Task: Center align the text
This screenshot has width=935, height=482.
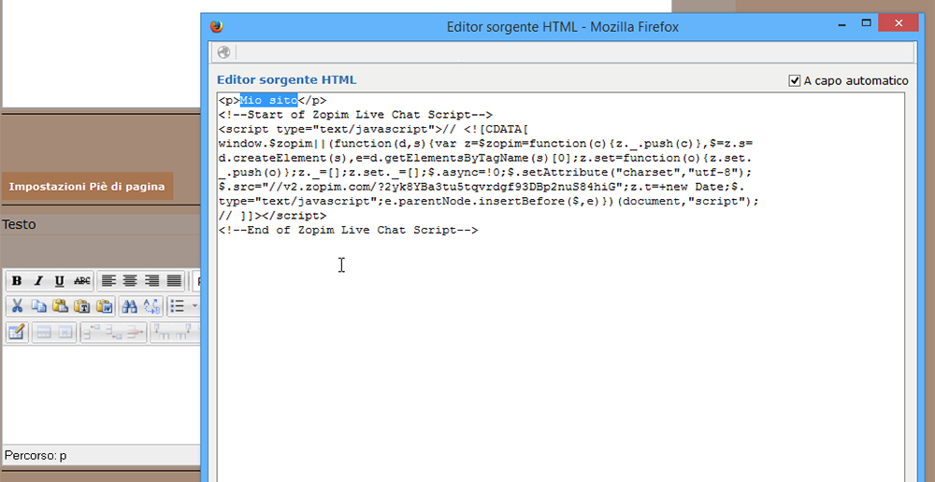Action: click(x=130, y=280)
